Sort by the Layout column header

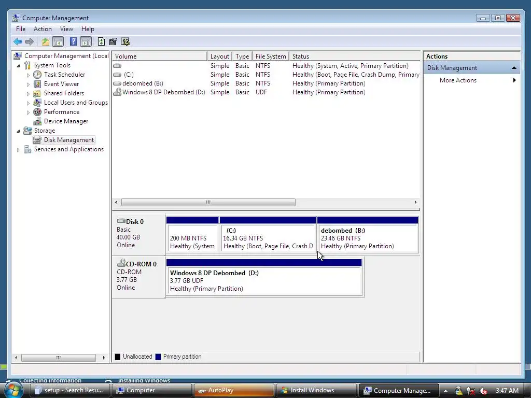(219, 56)
